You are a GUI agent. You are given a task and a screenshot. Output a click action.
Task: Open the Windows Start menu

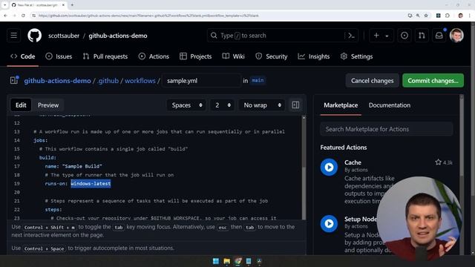pyautogui.click(x=216, y=261)
